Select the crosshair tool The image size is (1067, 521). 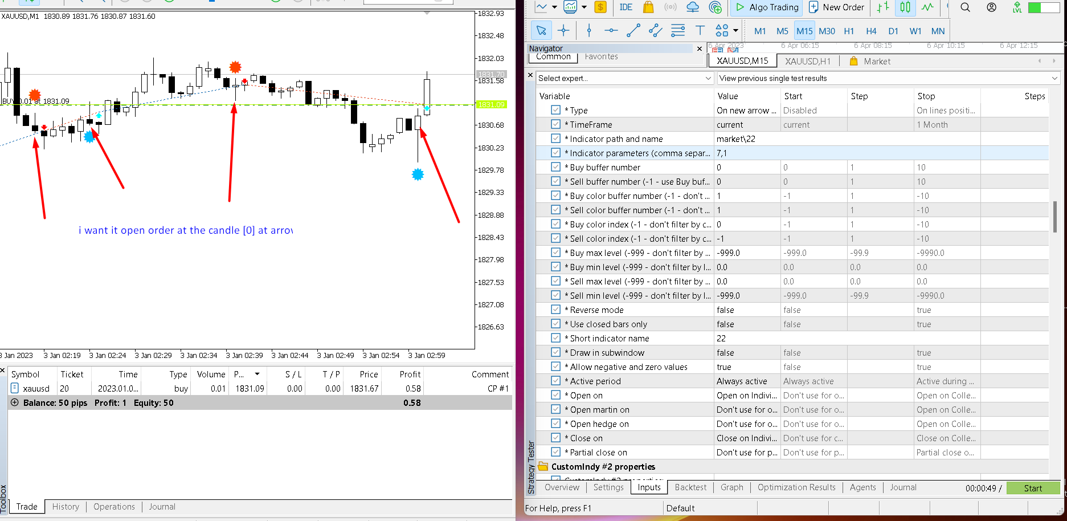pos(563,31)
